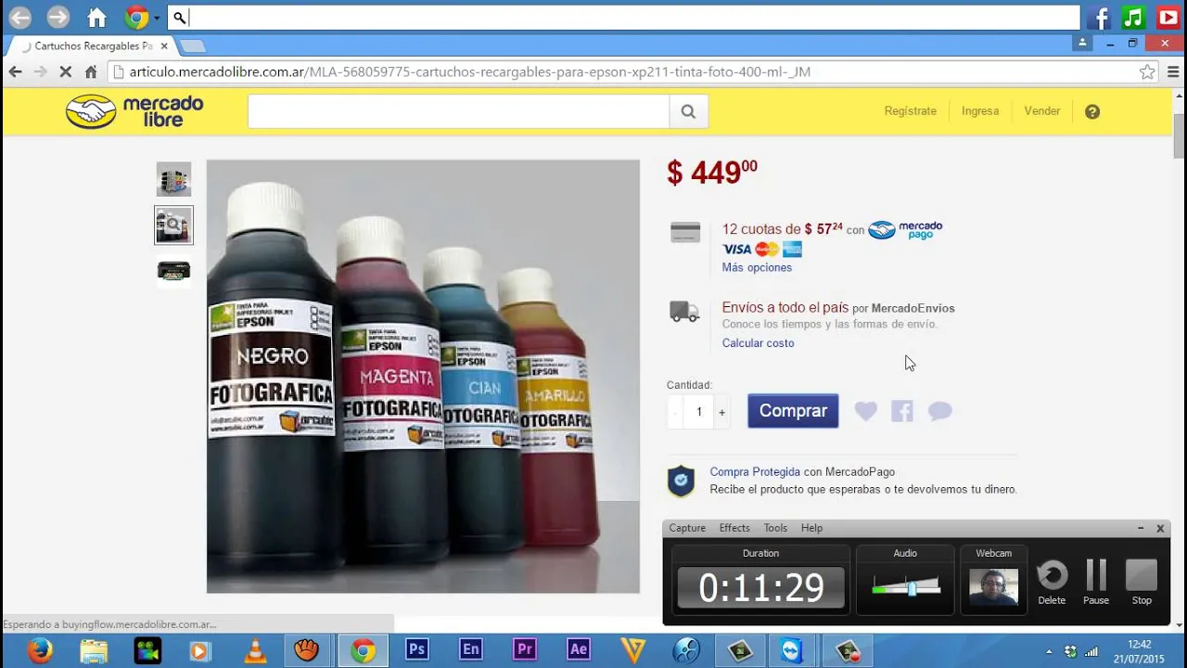Share product on Facebook icon

pos(902,411)
